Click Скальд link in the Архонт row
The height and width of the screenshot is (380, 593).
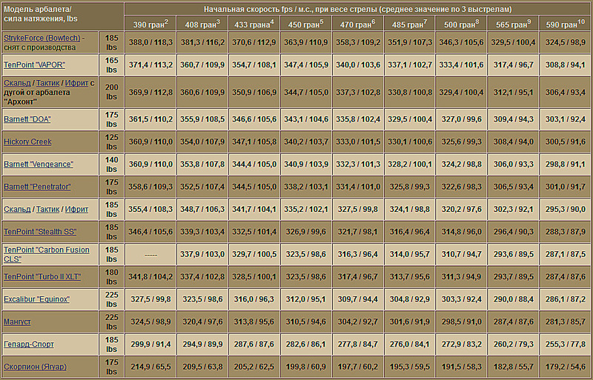click(x=17, y=83)
